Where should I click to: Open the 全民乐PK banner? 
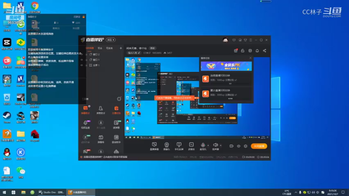click(x=226, y=66)
